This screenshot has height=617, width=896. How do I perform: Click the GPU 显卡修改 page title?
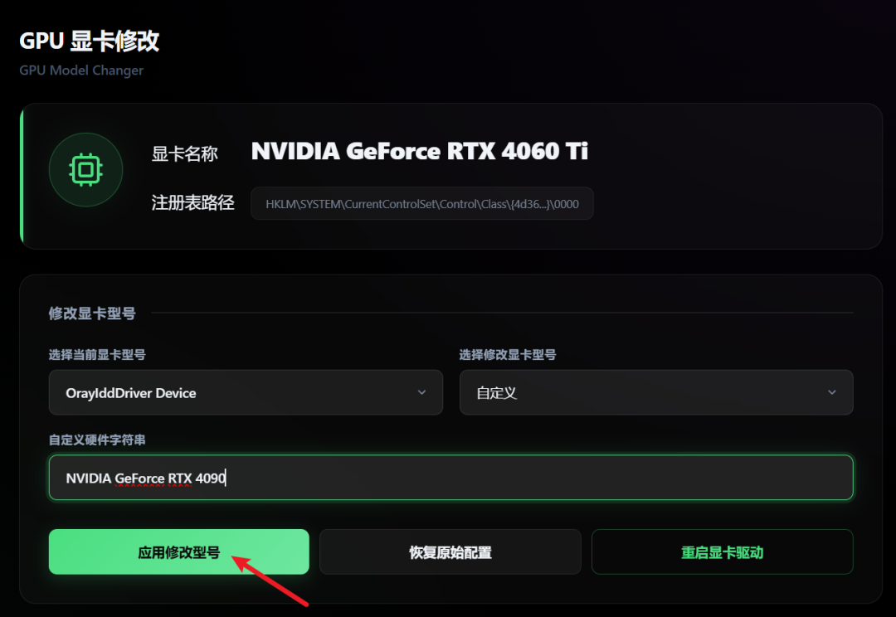click(89, 41)
